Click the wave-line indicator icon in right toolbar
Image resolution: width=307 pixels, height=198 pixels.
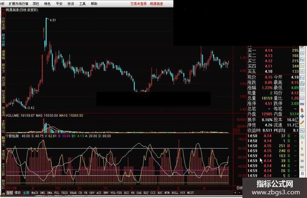302,98
